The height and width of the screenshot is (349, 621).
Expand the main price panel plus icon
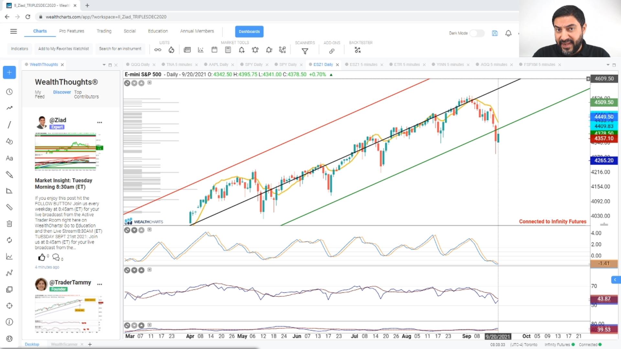[149, 83]
